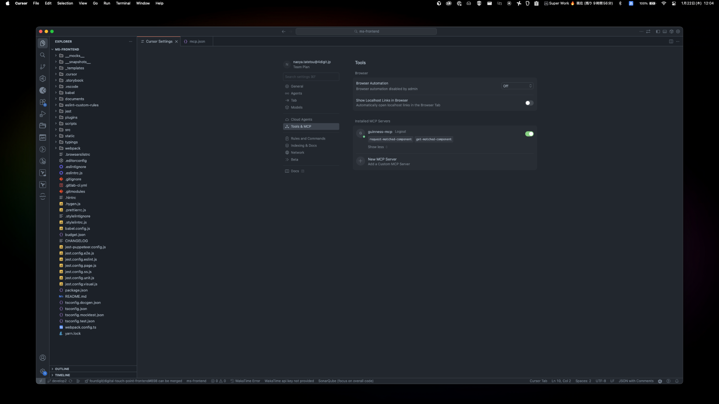This screenshot has width=719, height=404.
Task: Select Rules and Commands settings section
Action: [x=311, y=139]
